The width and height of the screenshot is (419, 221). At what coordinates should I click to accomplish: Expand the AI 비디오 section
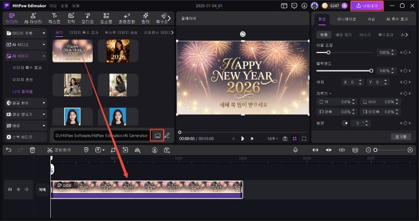tap(26, 45)
